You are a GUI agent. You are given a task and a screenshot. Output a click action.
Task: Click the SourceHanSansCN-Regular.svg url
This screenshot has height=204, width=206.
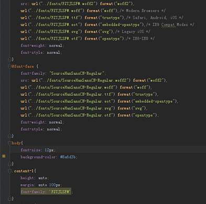(68, 109)
